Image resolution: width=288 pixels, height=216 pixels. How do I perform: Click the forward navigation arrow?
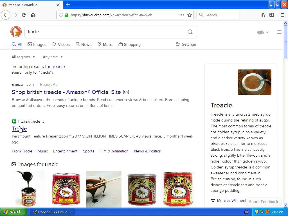[x=15, y=15]
